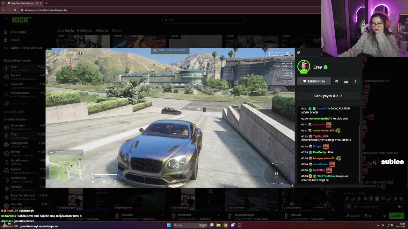
Task: Show hidden system tray icons
Action: pos(378,225)
